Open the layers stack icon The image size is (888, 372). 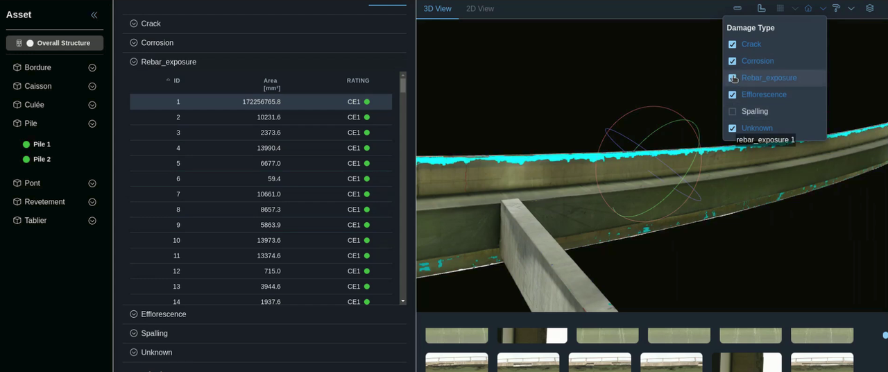870,8
